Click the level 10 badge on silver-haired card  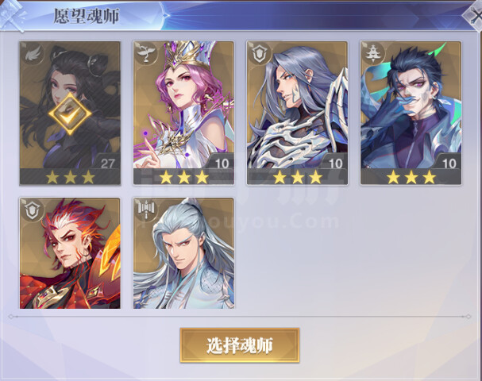coord(335,164)
